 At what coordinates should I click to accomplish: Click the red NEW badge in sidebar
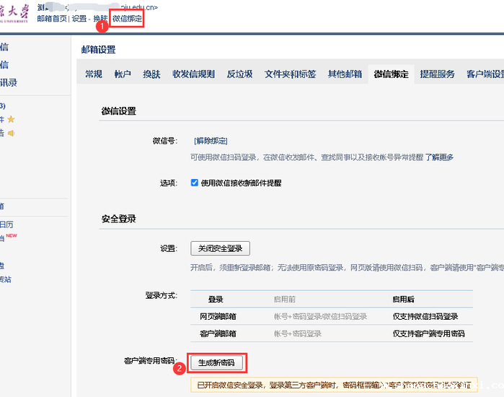pyautogui.click(x=12, y=235)
